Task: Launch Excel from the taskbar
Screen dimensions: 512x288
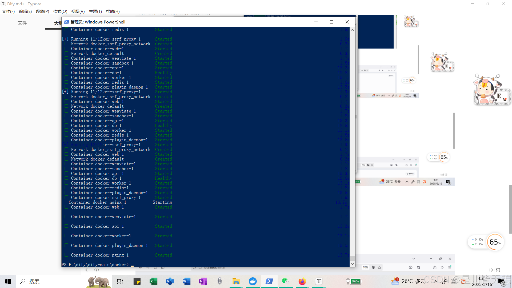Action: click(x=153, y=281)
